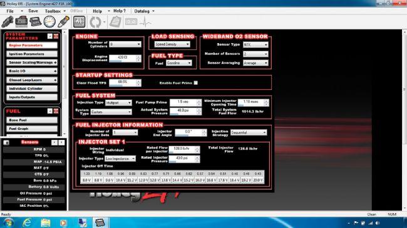The image size is (407, 228).
Task: Collapse the Fuel panel section
Action: click(50, 111)
